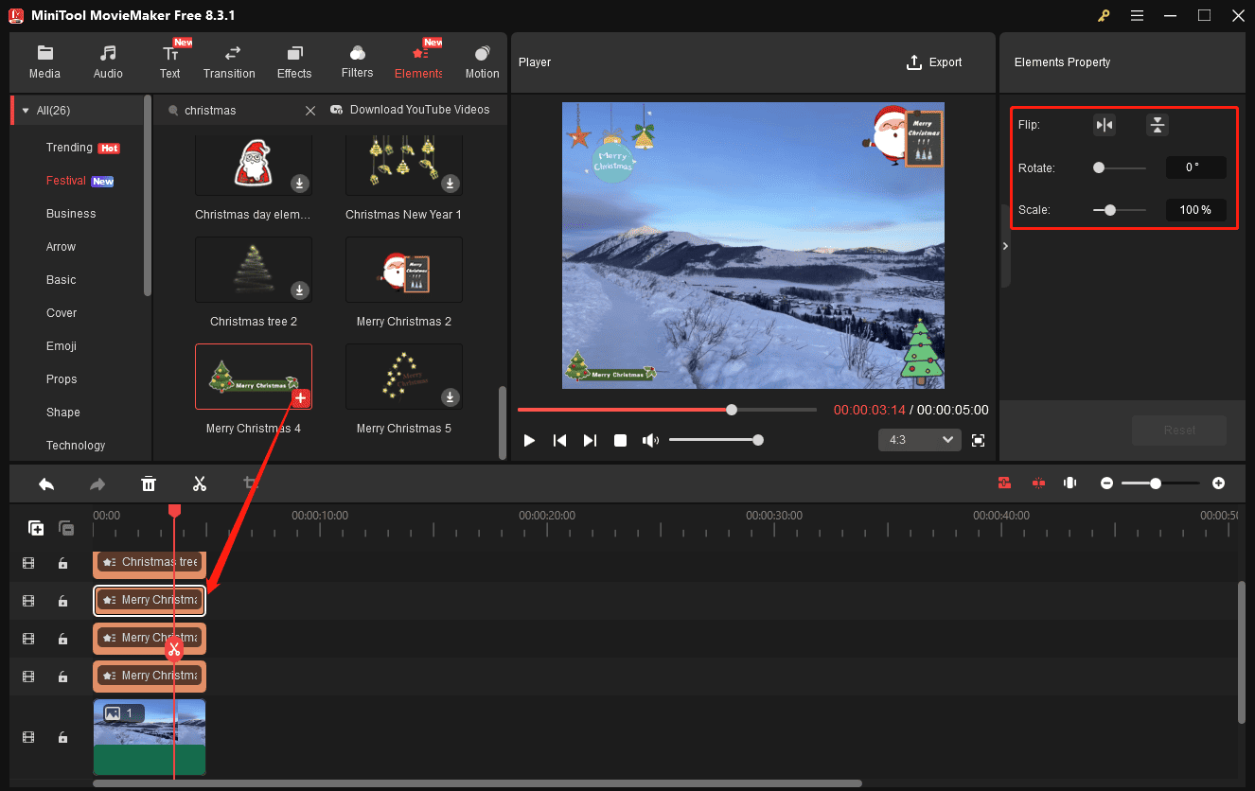This screenshot has height=791, width=1255.
Task: Select the split scissors tool
Action: [x=200, y=483]
